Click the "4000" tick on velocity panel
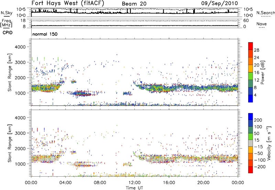275x190 pixels. (x=20, y=118)
